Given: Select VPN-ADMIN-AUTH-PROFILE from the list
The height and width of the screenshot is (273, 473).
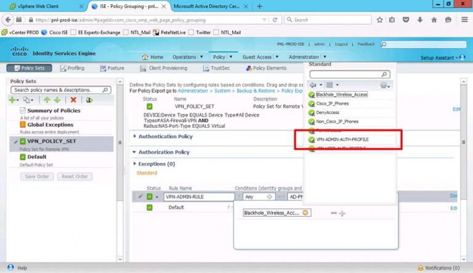Looking at the screenshot, I should coord(342,139).
